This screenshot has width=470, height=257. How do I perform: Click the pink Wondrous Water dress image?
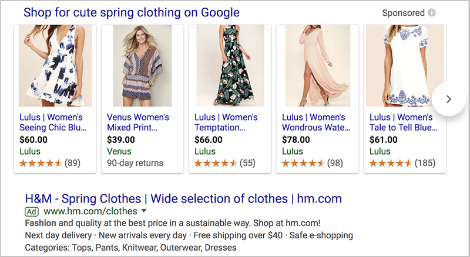[318, 66]
